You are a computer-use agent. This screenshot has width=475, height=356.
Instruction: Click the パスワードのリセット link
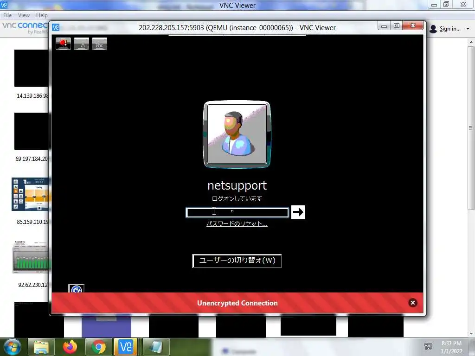pos(237,224)
